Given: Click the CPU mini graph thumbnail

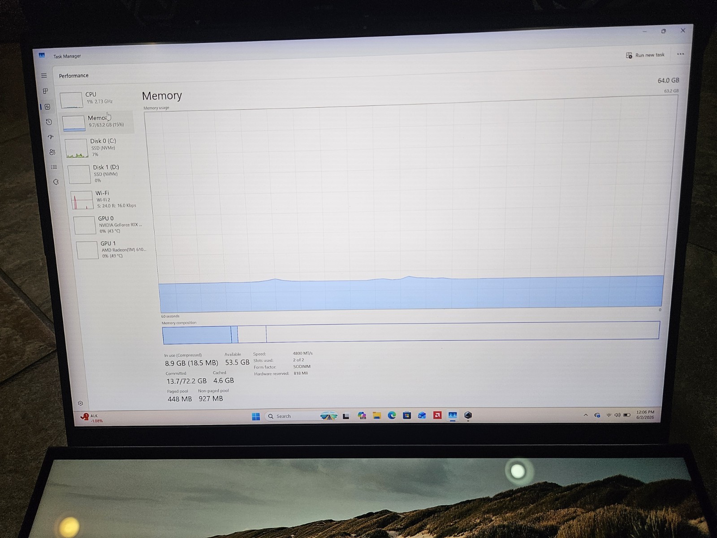Looking at the screenshot, I should 71,100.
